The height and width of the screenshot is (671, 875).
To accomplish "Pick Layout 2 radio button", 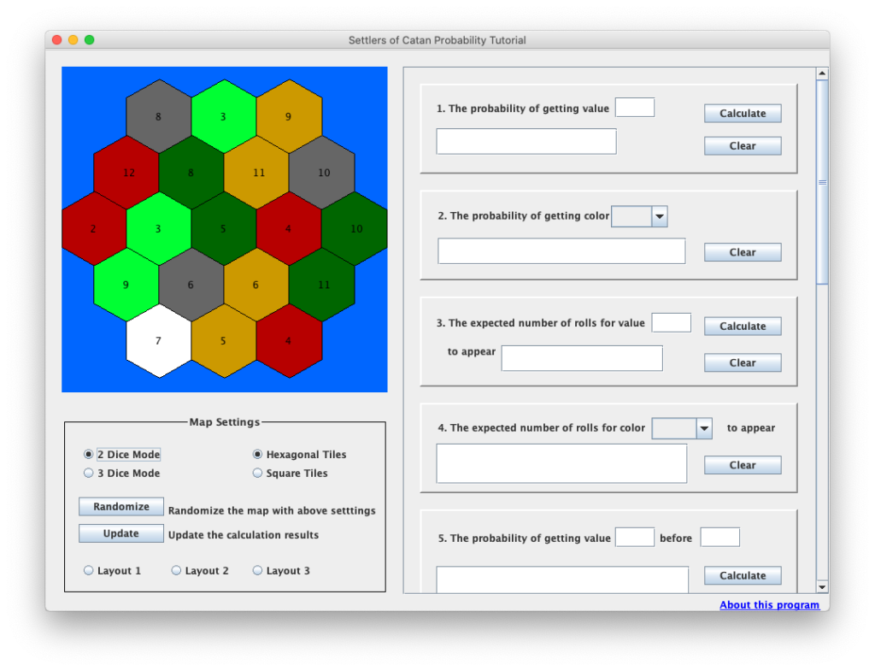I will coord(176,570).
